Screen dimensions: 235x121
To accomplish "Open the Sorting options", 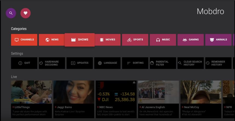I will [x=135, y=63].
